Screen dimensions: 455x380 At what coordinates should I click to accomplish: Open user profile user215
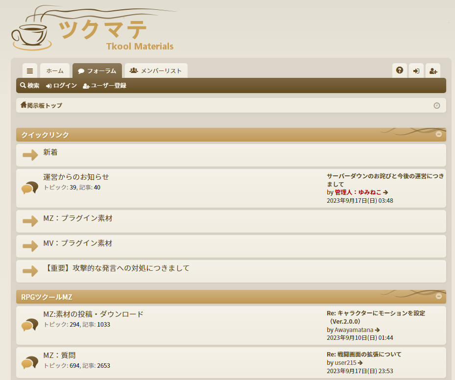[x=346, y=362]
